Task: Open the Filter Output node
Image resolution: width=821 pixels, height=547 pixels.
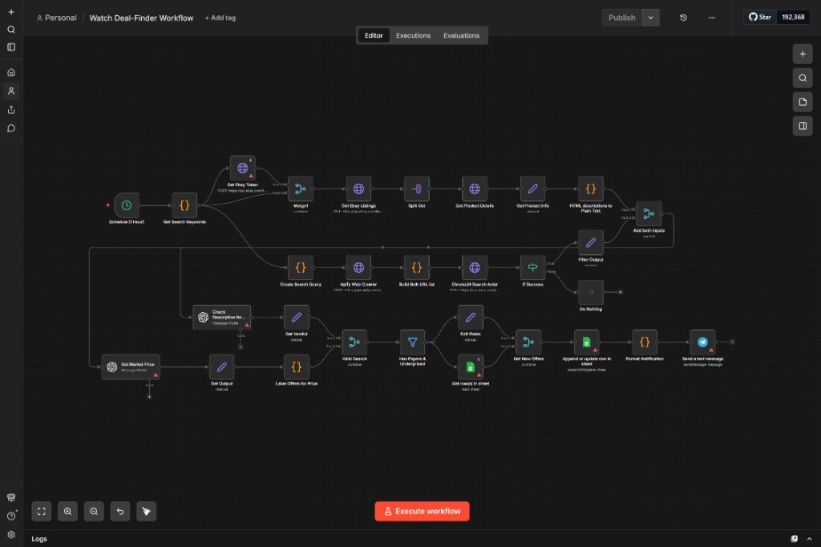Action: tap(591, 242)
